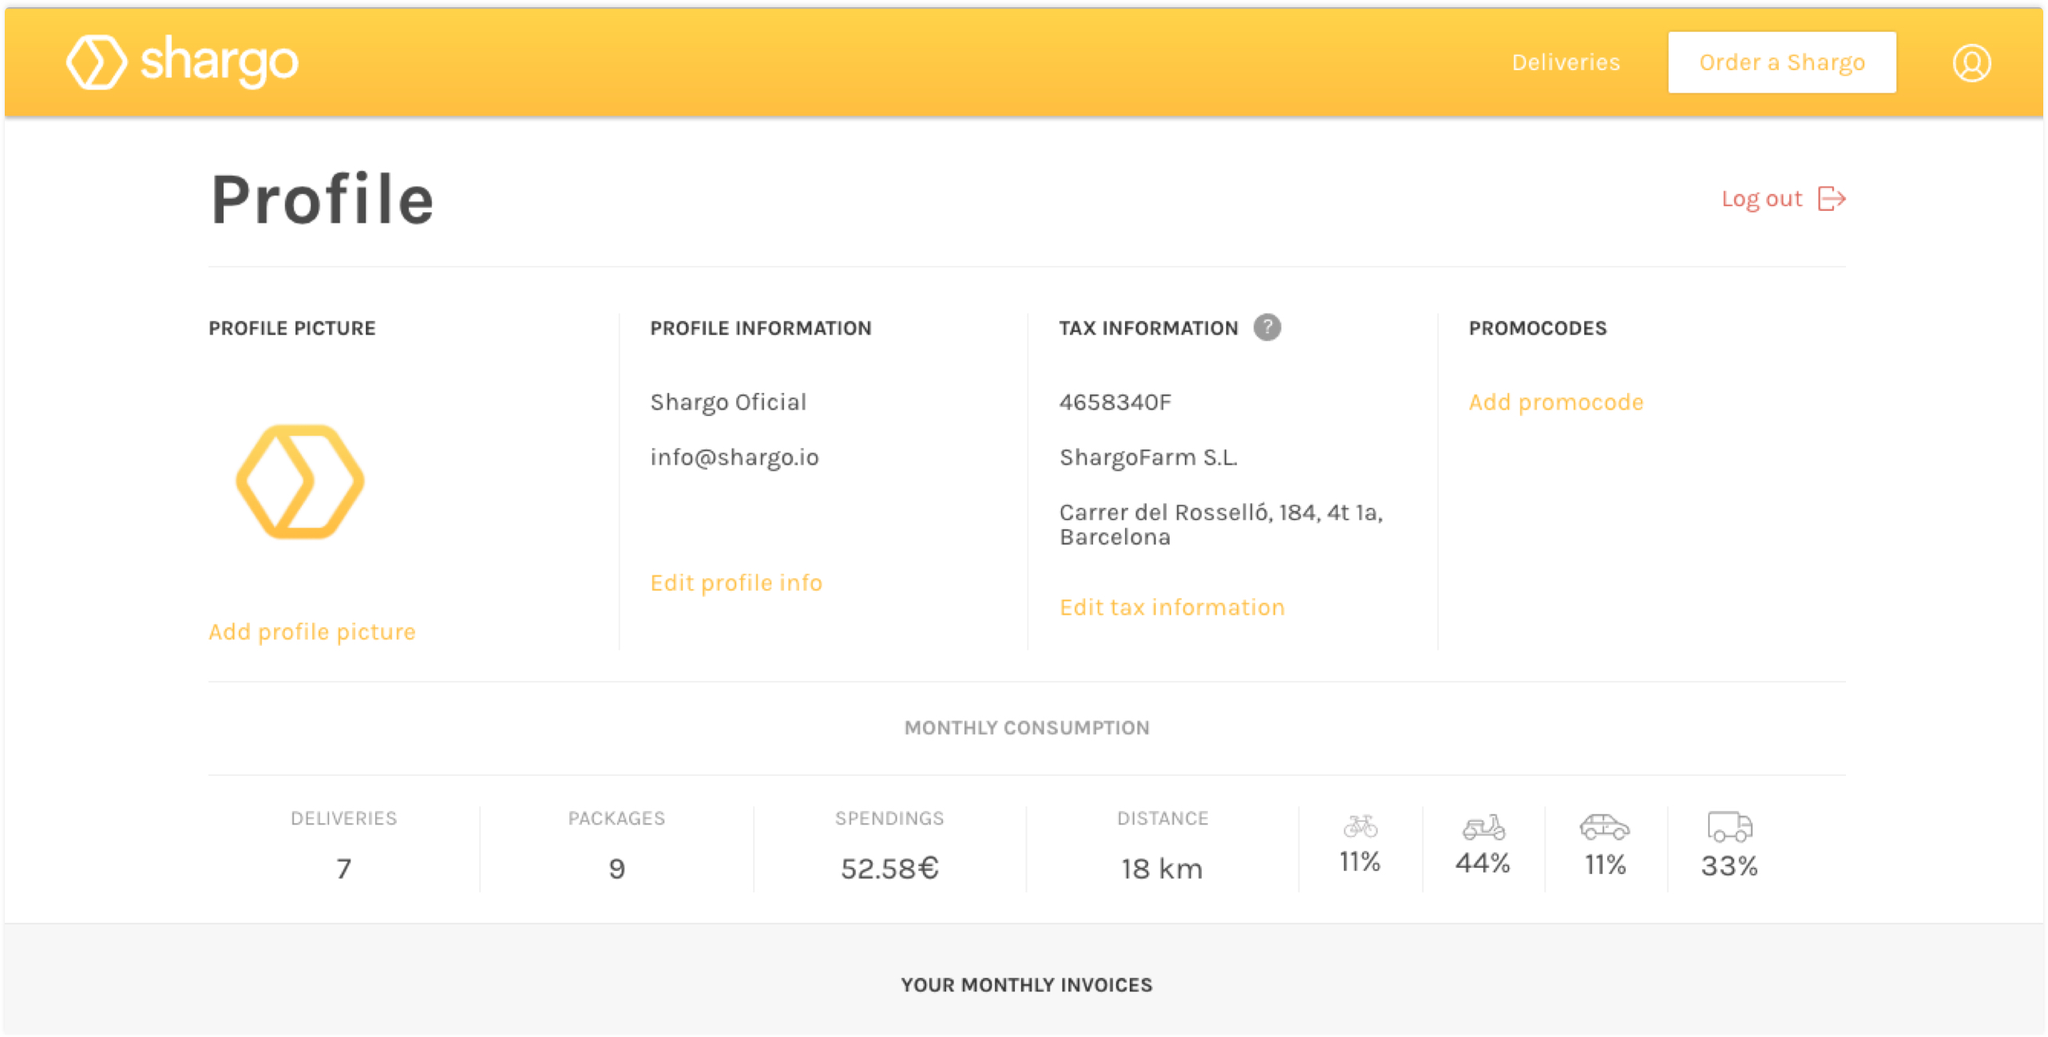The height and width of the screenshot is (1037, 2048).
Task: Select the scooter vehicle icon
Action: pos(1483,827)
